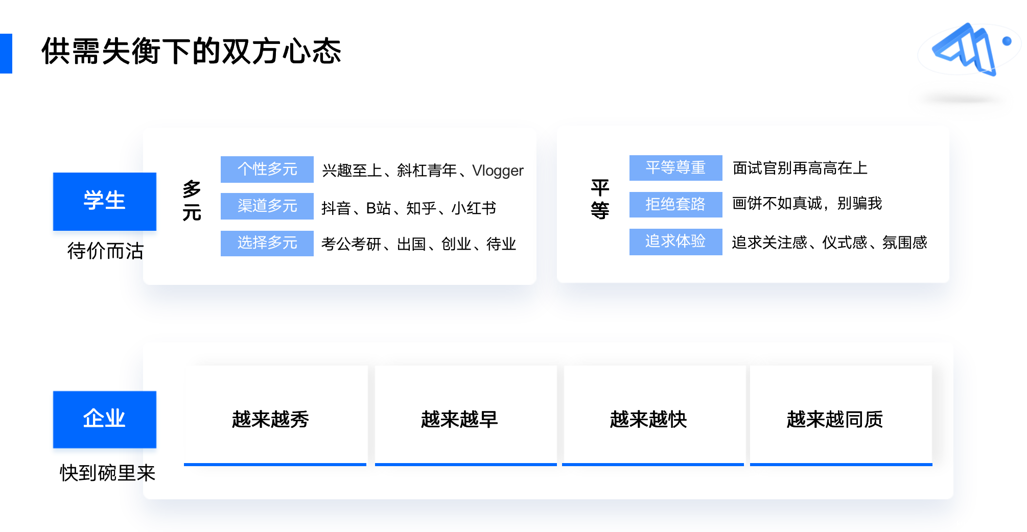Screen dimensions: 1027x532
Task: Select the slide title 供需失衡下的双方心态
Action: 191,52
